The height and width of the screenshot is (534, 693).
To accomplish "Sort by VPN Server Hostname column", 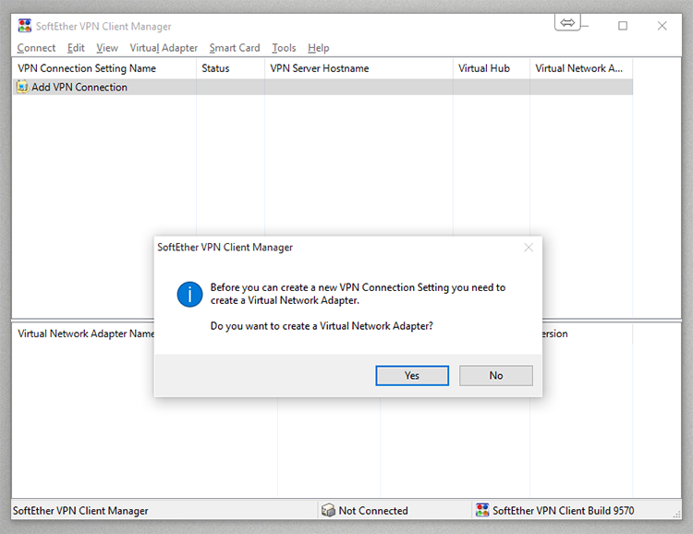I will [359, 68].
